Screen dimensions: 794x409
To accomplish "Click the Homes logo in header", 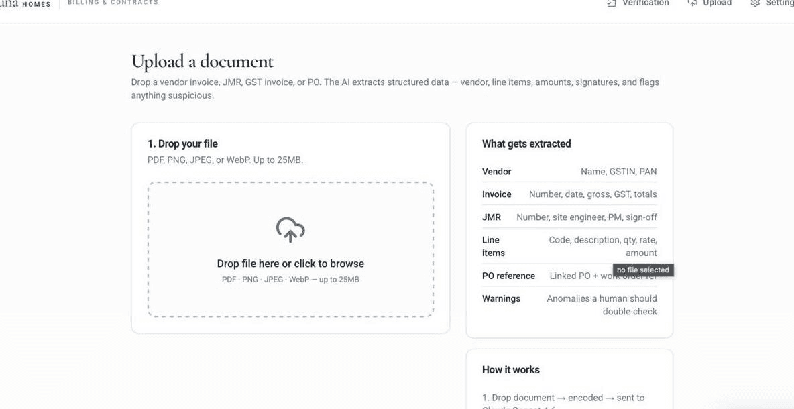I will [25, 3].
